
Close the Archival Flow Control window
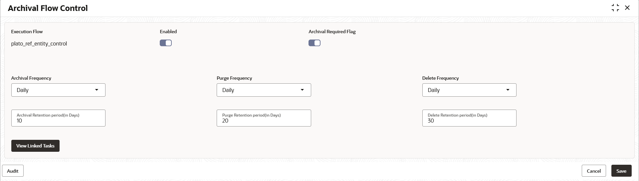click(627, 8)
